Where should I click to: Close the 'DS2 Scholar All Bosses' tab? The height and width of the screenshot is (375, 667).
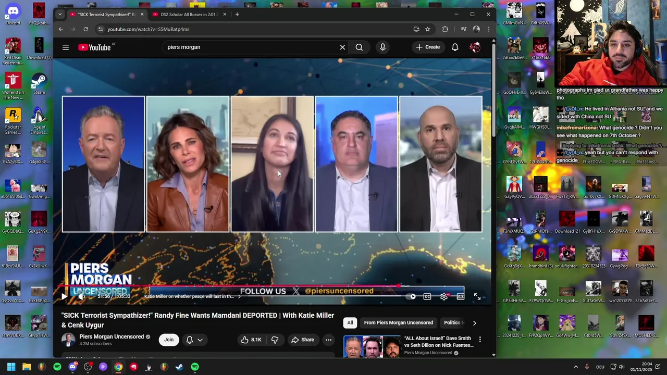tap(225, 15)
